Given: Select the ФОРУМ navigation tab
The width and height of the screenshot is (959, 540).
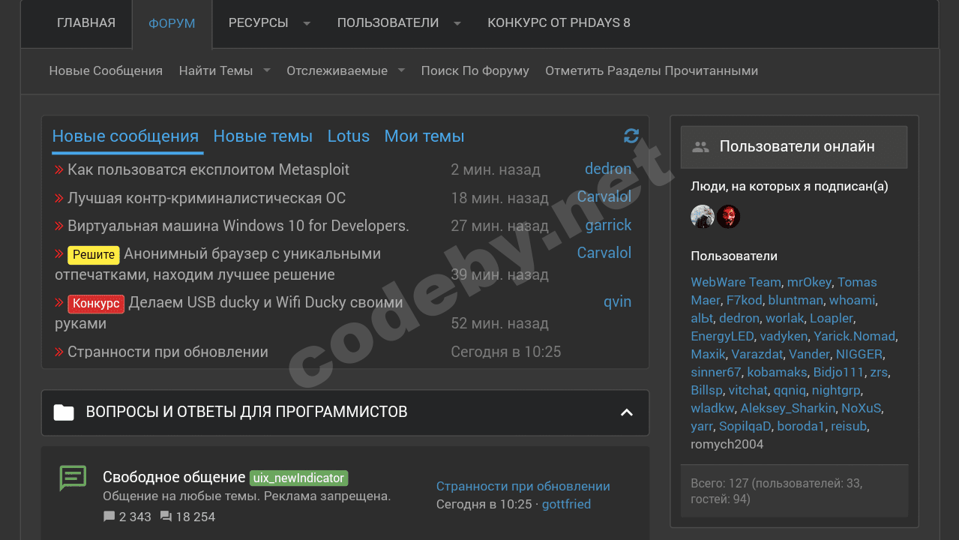Looking at the screenshot, I should (172, 23).
